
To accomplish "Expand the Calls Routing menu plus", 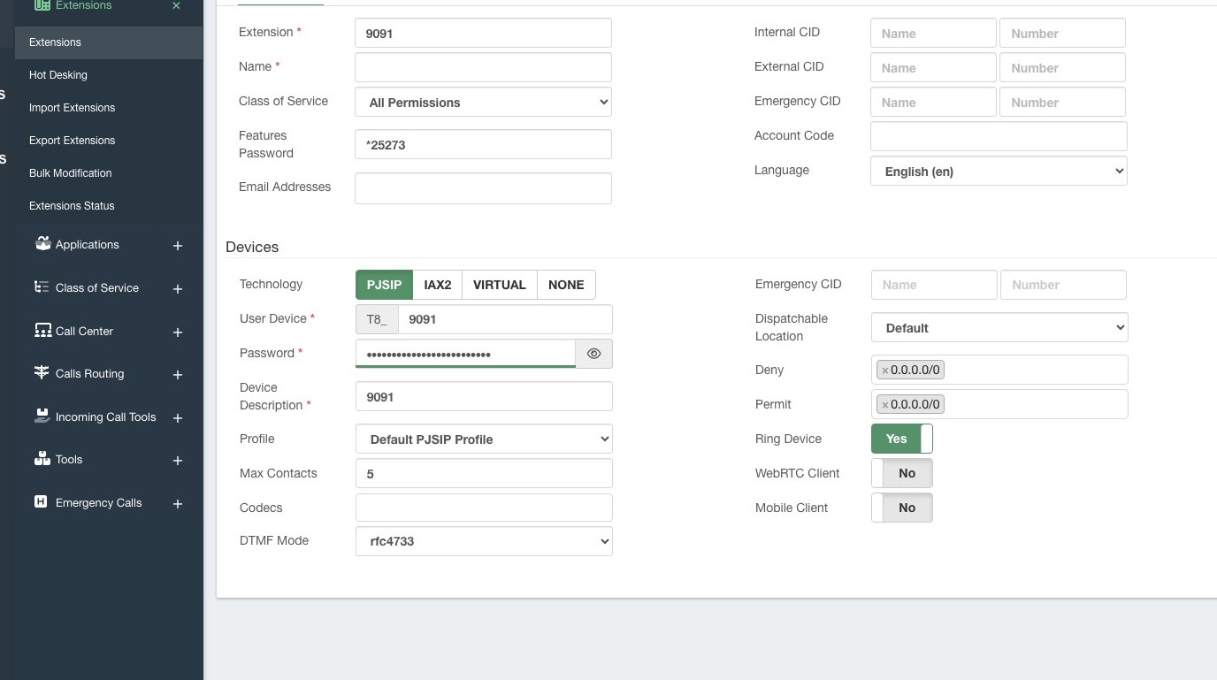I will (178, 375).
